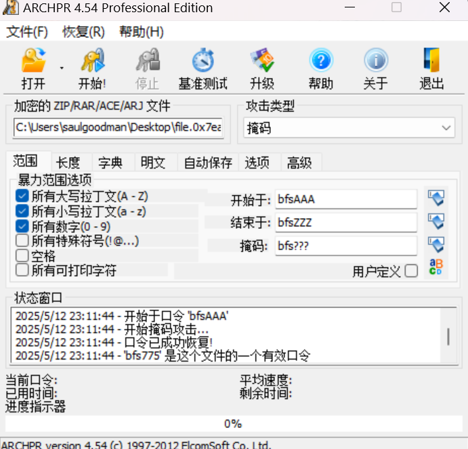Screen dimensions: 468x449
Task: Click the 打开 (Open) folder icon
Action: 33,60
